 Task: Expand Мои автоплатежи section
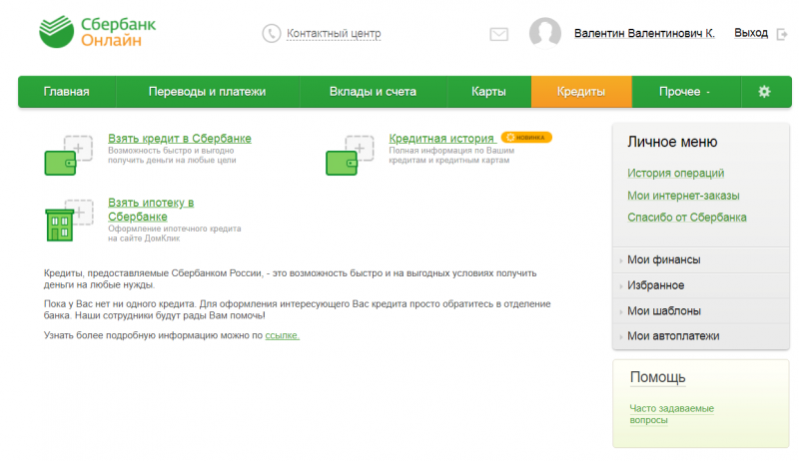pos(701,336)
